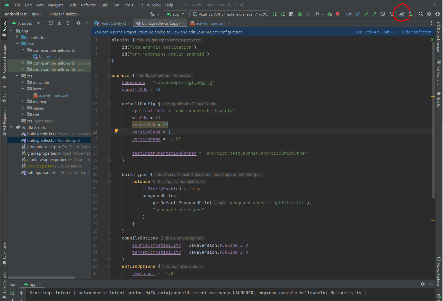443x301 pixels.
Task: Hide the project tool window
Action: pyautogui.click(x=87, y=23)
